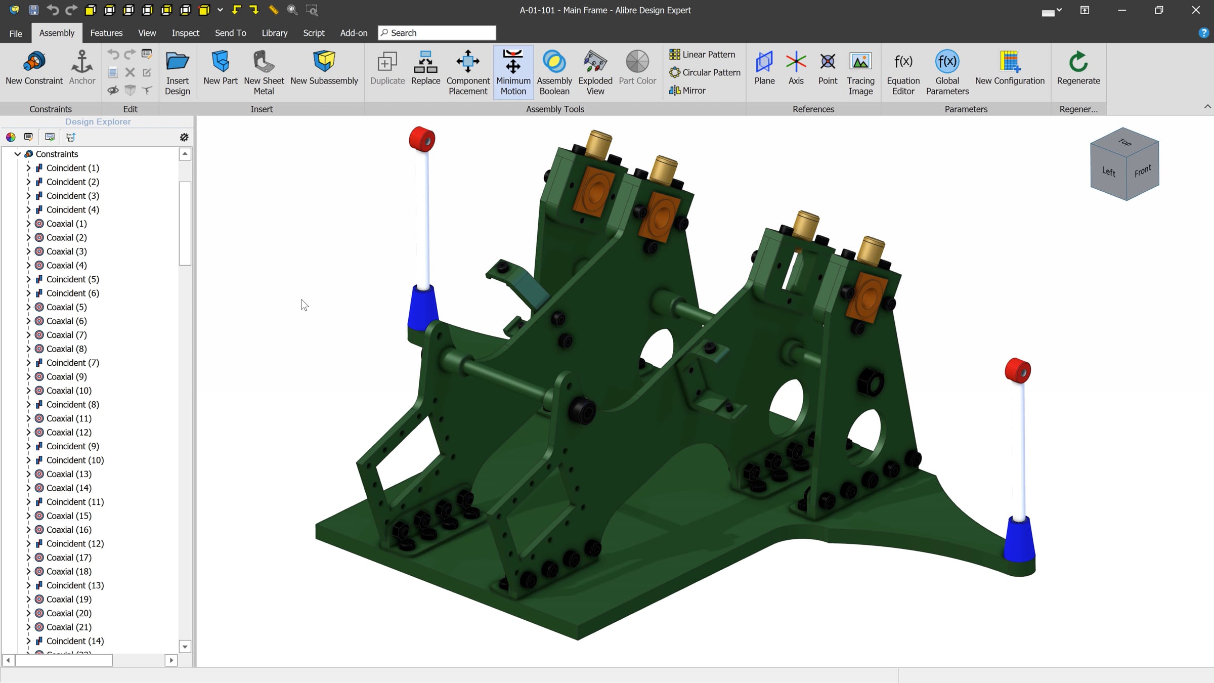Screen dimensions: 1214x683
Task: Toggle the Design Explorer settings gear
Action: (184, 137)
